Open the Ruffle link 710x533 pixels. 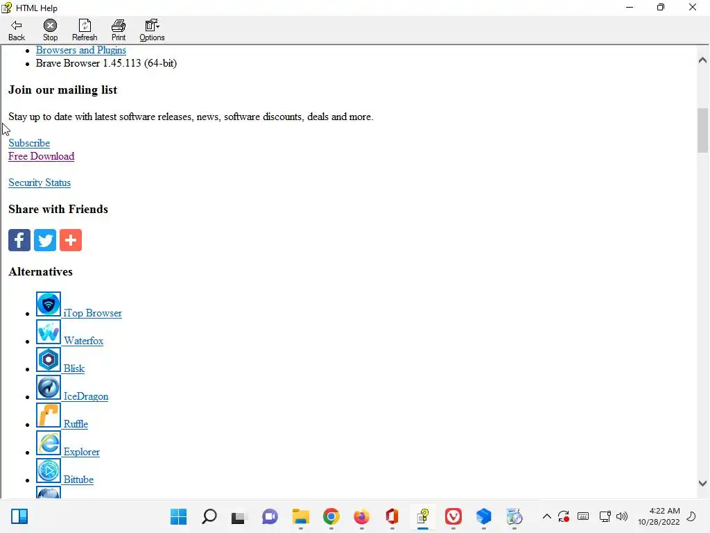[x=76, y=424]
